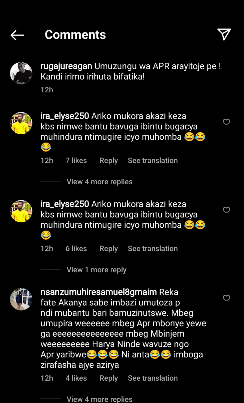This screenshot has width=244, height=403.
Task: Open the nsanzumuhiresamuel8gmaim username link
Action: (99, 292)
